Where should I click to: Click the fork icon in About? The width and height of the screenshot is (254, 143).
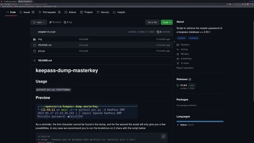tap(178, 64)
